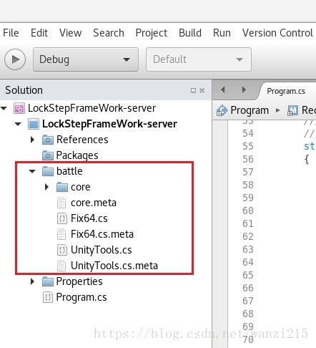Open the View menu
The image size is (316, 348).
click(x=71, y=33)
